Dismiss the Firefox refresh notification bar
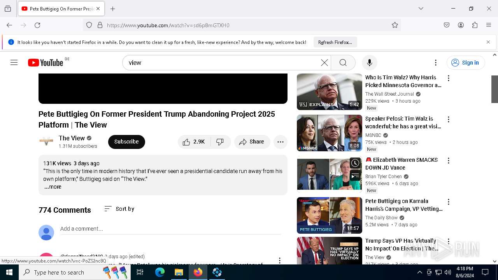This screenshot has height=280, width=498. (x=488, y=42)
